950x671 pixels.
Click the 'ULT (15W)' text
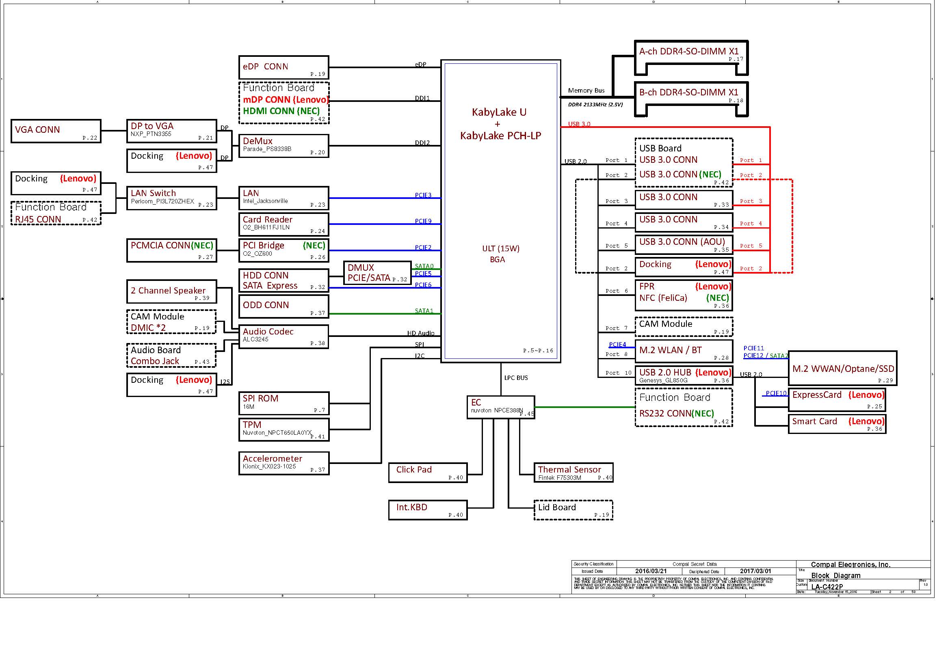[x=501, y=248]
